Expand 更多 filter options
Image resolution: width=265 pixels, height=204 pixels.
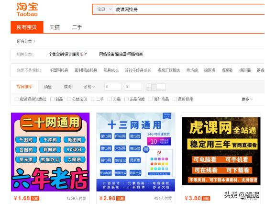coord(247,99)
